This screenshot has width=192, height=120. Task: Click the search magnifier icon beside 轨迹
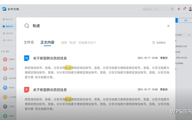(x=27, y=26)
